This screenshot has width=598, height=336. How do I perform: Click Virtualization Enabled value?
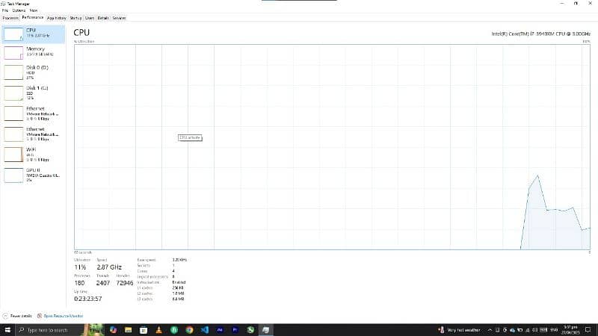(x=179, y=282)
